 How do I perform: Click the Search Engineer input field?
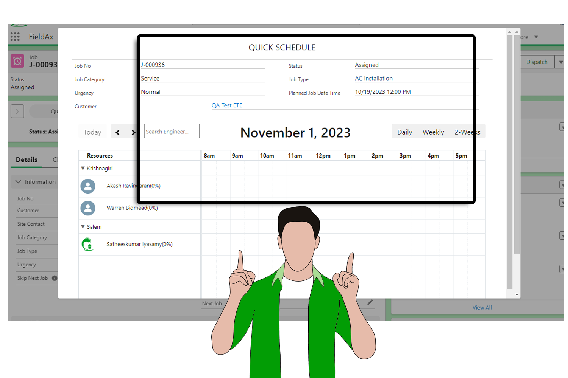pos(172,131)
